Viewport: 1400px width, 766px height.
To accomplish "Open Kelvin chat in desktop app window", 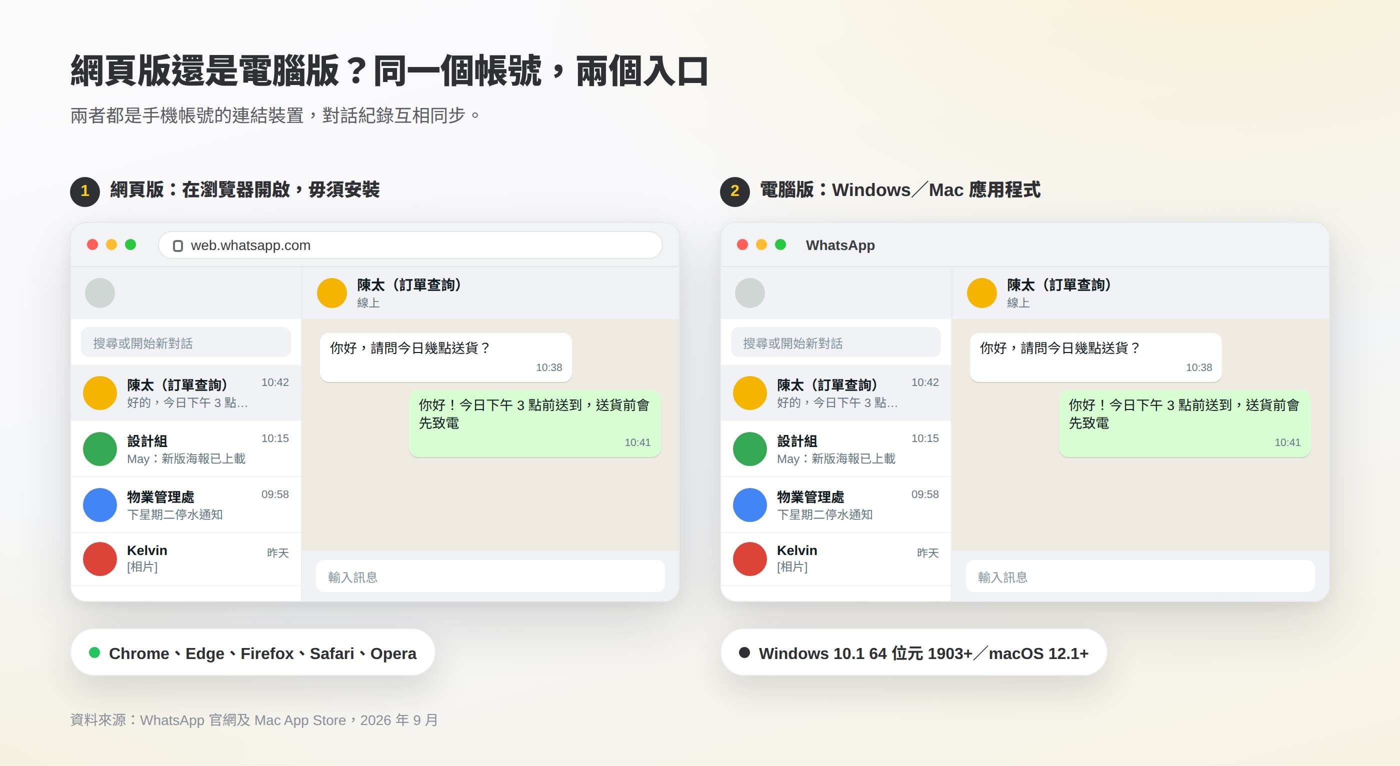I will (x=836, y=559).
